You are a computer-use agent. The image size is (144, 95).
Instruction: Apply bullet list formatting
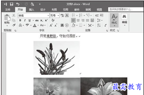[x=73, y=15]
